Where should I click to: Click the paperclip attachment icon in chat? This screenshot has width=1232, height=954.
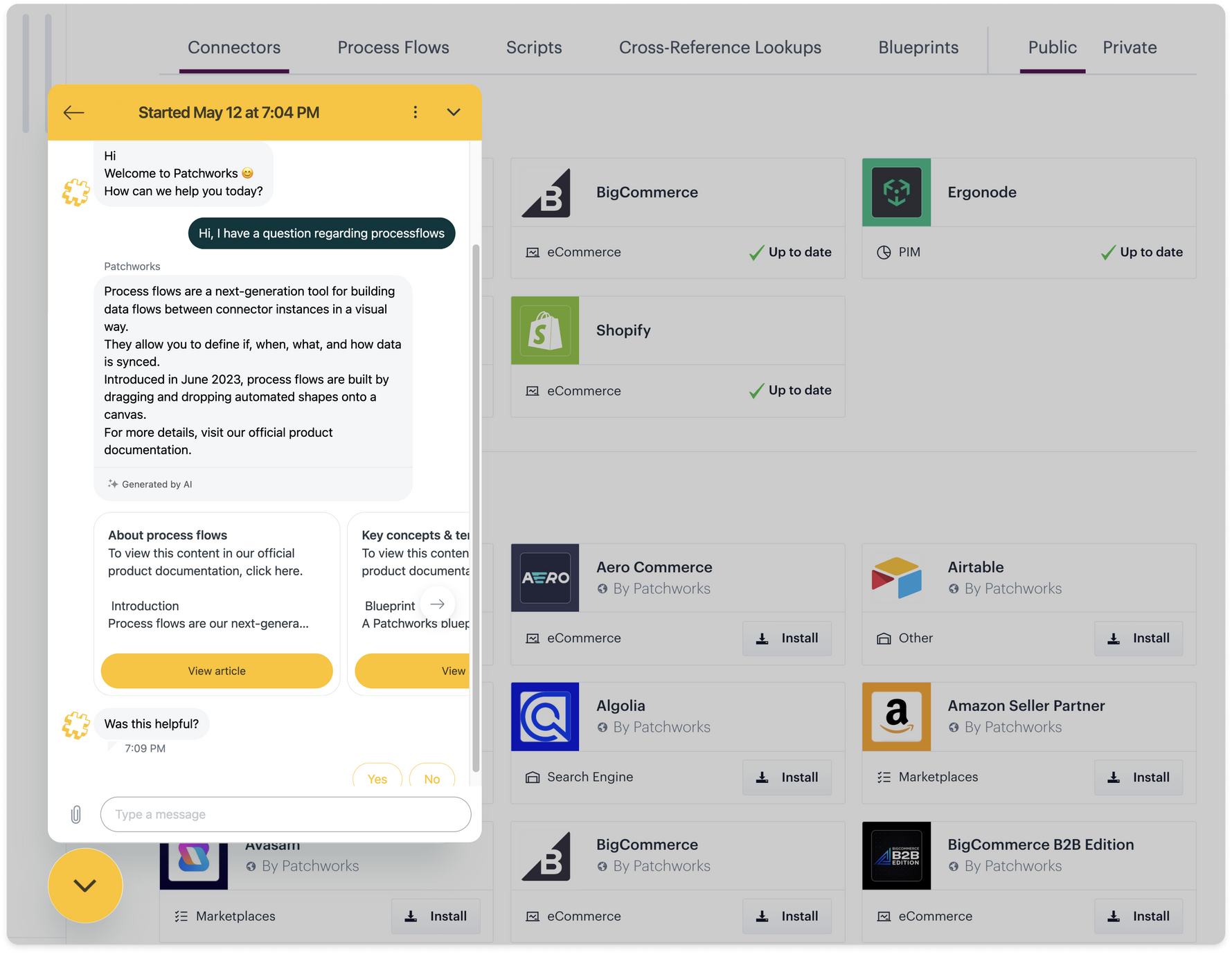coord(76,814)
